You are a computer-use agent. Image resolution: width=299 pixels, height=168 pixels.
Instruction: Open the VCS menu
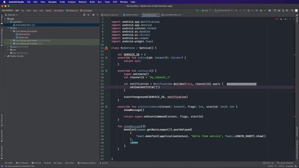click(115, 2)
